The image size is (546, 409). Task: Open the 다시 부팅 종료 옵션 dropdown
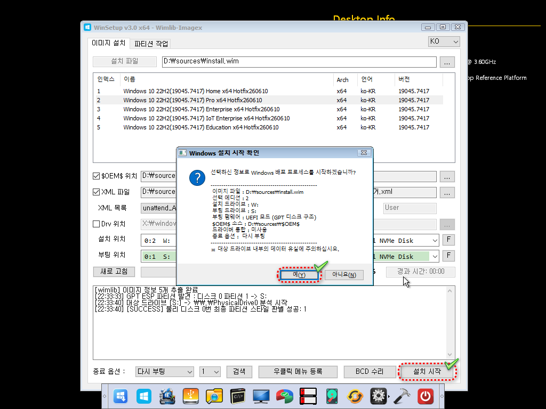tap(164, 371)
